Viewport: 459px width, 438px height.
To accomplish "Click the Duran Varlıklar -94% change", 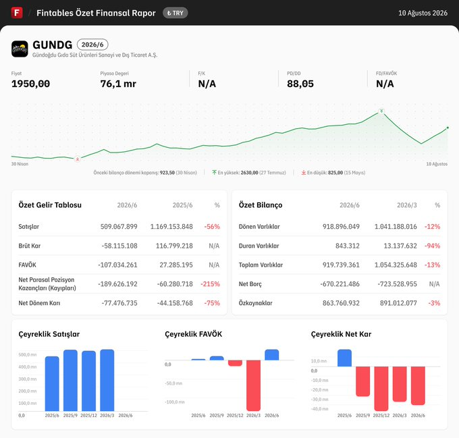I will [x=433, y=246].
